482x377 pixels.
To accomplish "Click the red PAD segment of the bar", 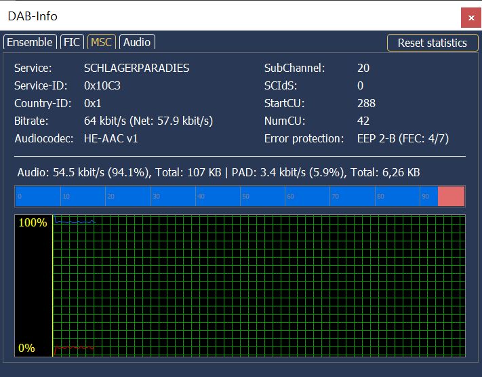I will point(451,197).
